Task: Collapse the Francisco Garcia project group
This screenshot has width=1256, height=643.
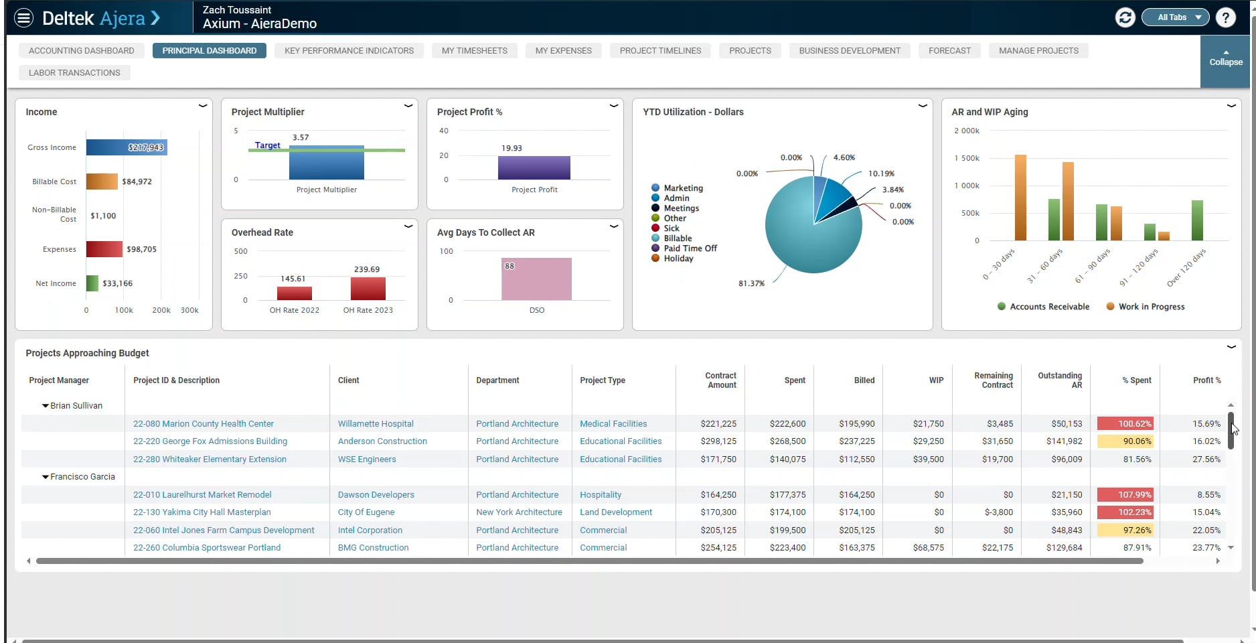Action: pyautogui.click(x=46, y=477)
